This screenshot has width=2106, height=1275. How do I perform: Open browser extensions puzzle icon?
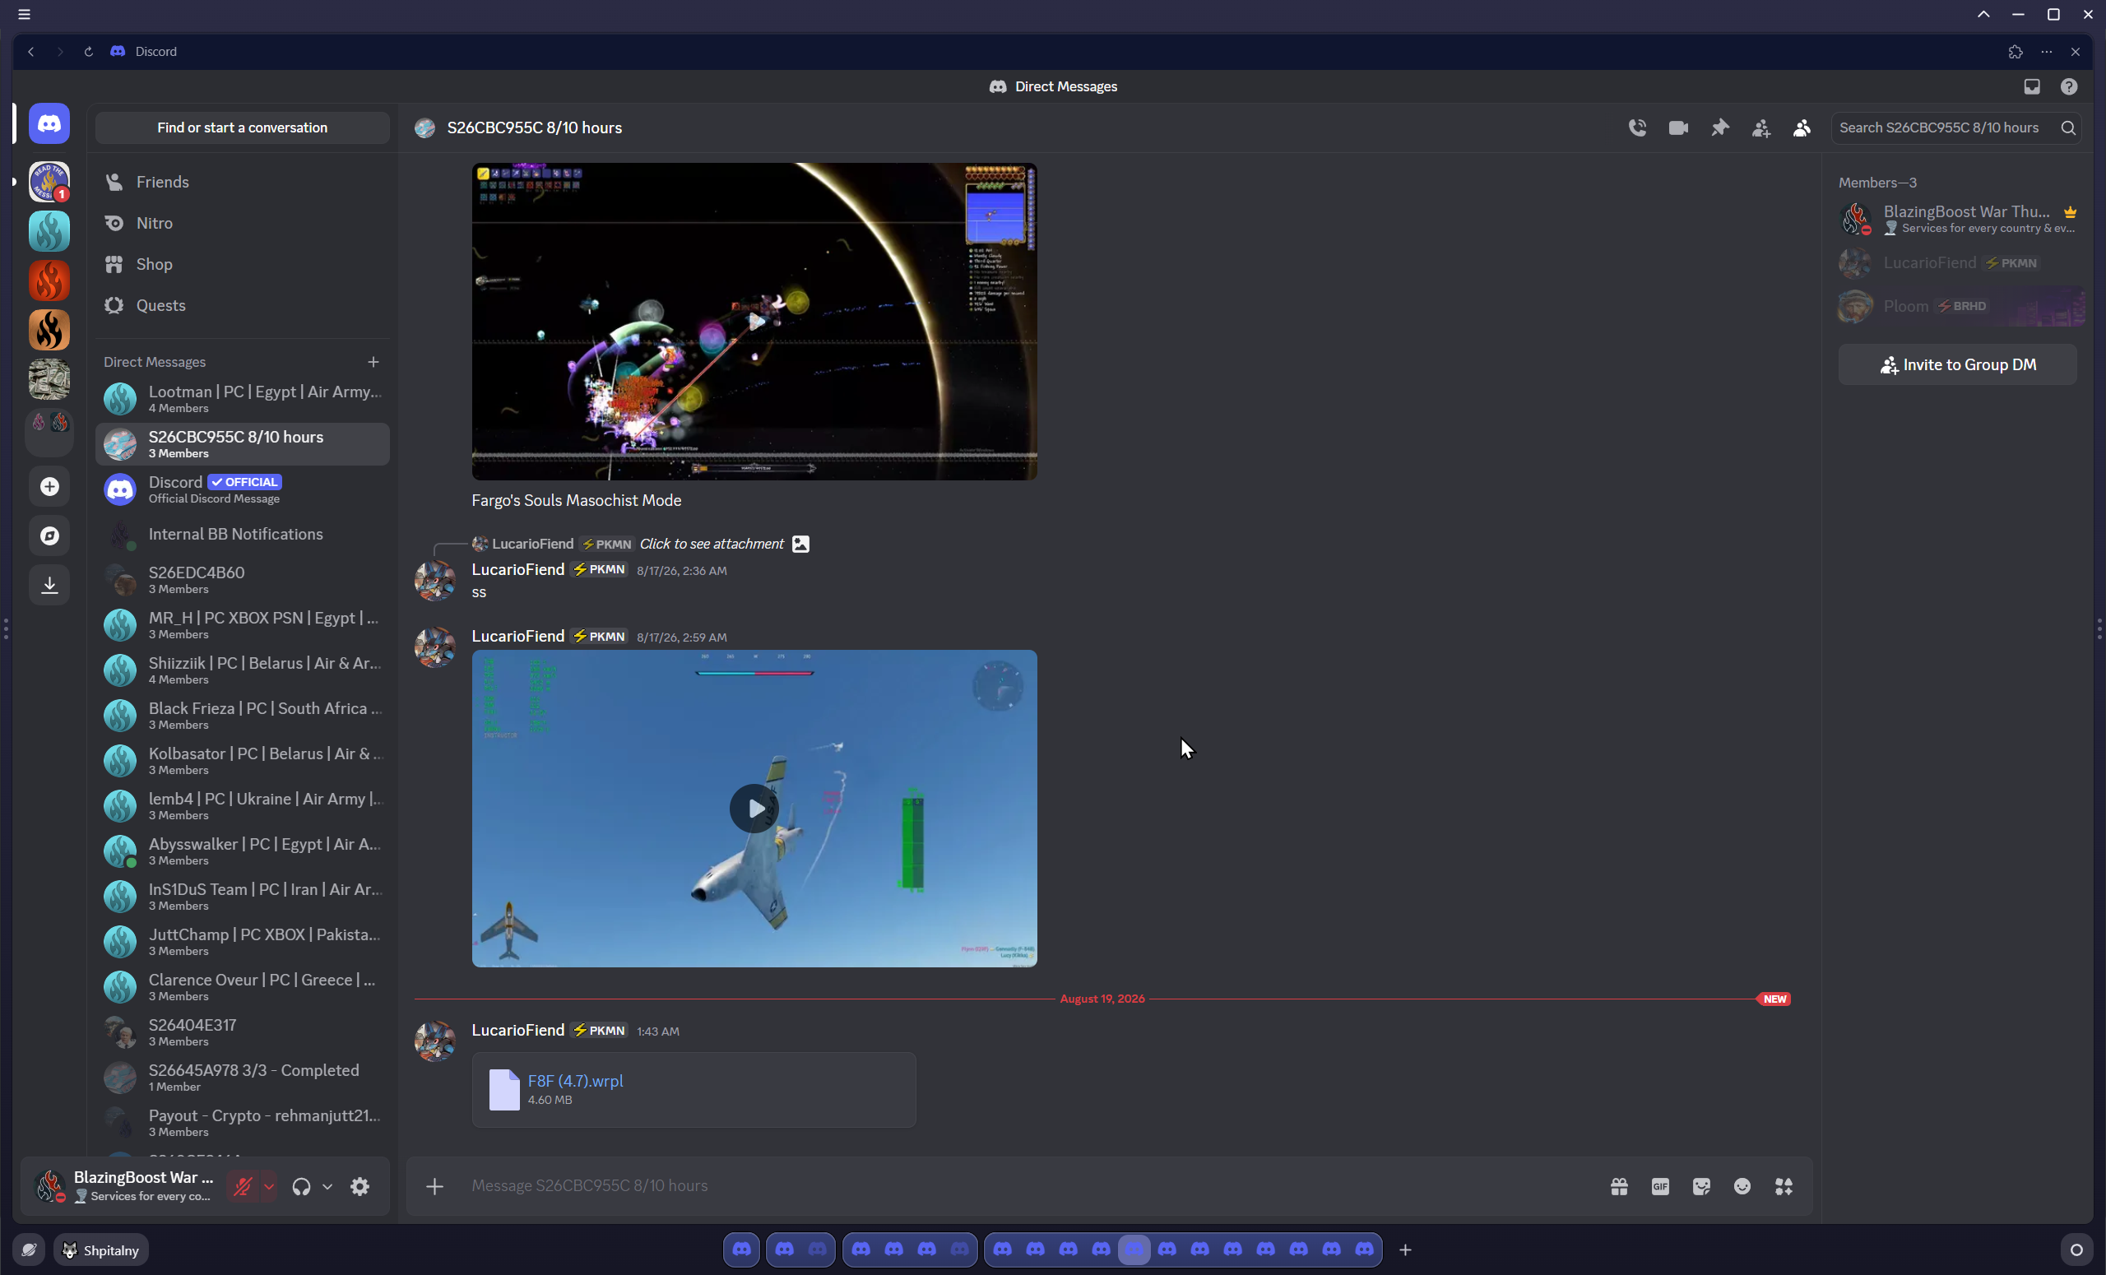tap(2016, 51)
